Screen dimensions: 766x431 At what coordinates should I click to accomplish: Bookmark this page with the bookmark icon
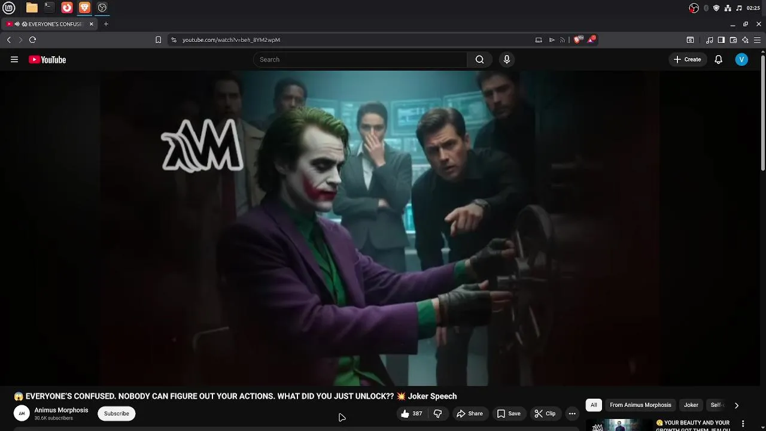coord(158,40)
